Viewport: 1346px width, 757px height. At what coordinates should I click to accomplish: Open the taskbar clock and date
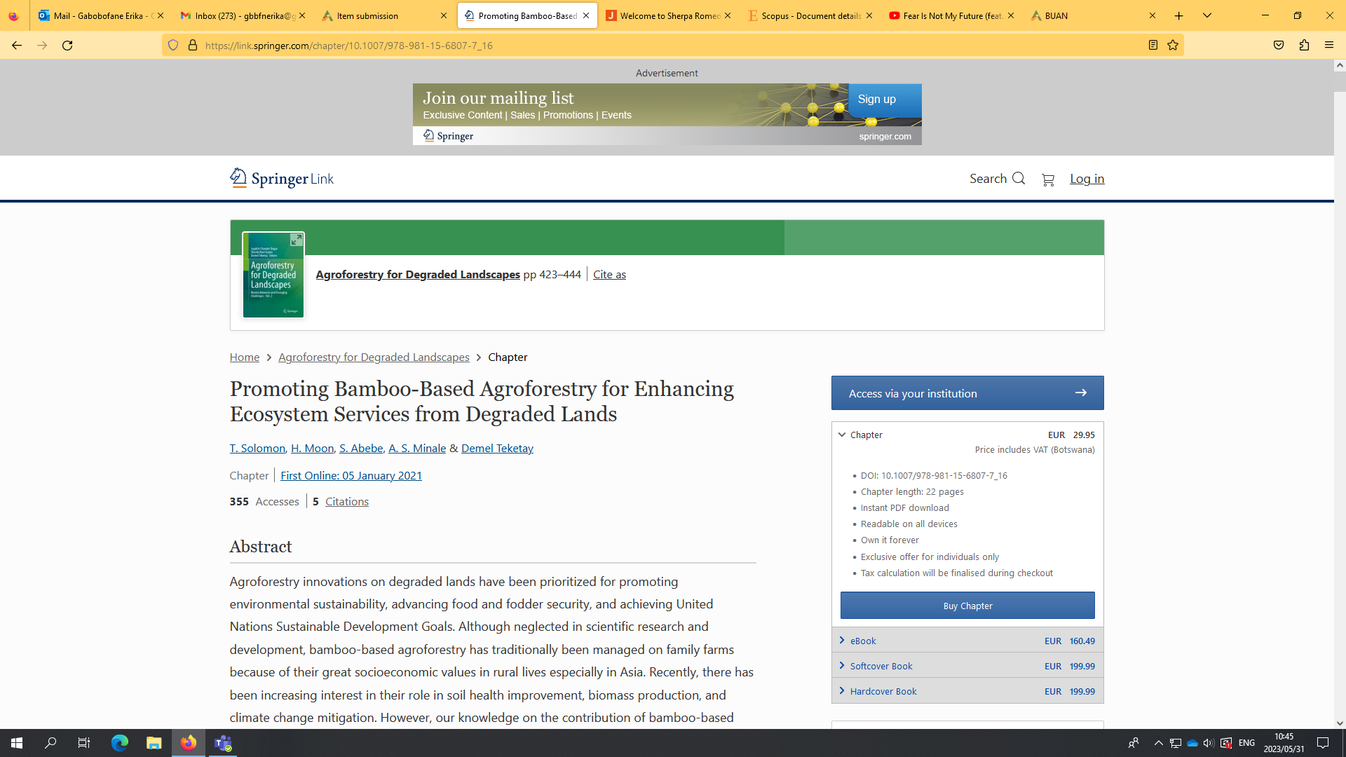point(1284,743)
